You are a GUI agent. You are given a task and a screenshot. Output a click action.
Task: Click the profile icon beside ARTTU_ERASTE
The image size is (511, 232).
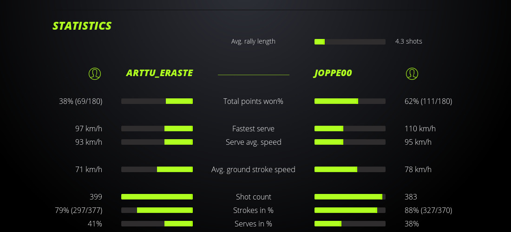click(x=95, y=73)
